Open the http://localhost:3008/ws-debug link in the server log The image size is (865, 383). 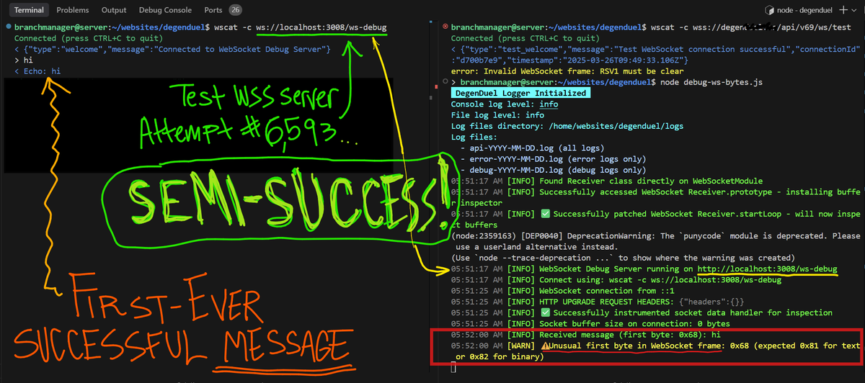click(768, 269)
